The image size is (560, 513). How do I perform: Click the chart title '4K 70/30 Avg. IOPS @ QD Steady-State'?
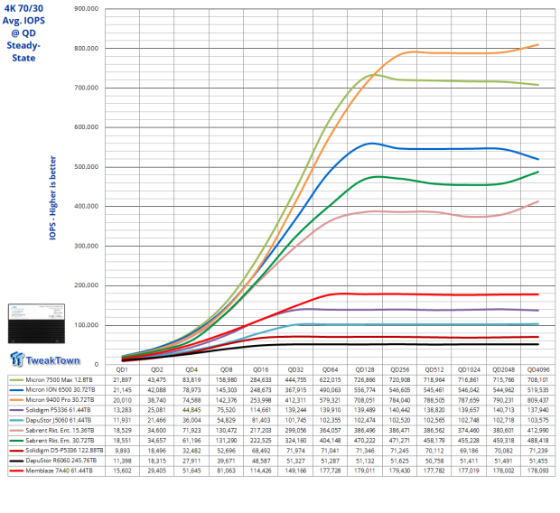click(23, 33)
